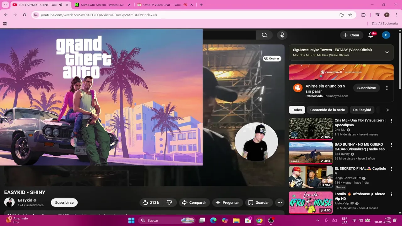Switch to SPACEGRL Stream tab
The image size is (402, 226).
(103, 5)
